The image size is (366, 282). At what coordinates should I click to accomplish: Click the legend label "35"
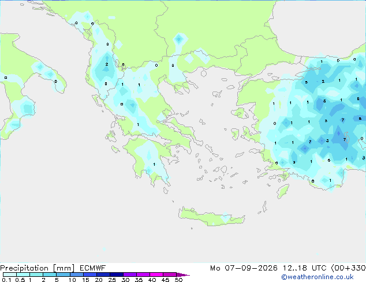pos(139,280)
